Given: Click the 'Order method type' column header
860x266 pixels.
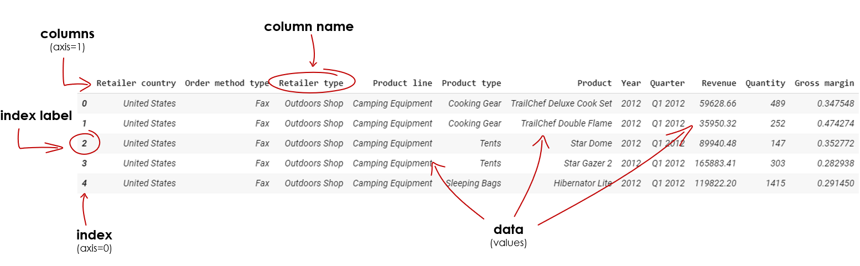Looking at the screenshot, I should tap(227, 84).
